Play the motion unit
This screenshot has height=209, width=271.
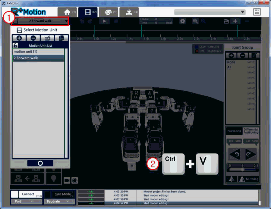click(x=104, y=21)
